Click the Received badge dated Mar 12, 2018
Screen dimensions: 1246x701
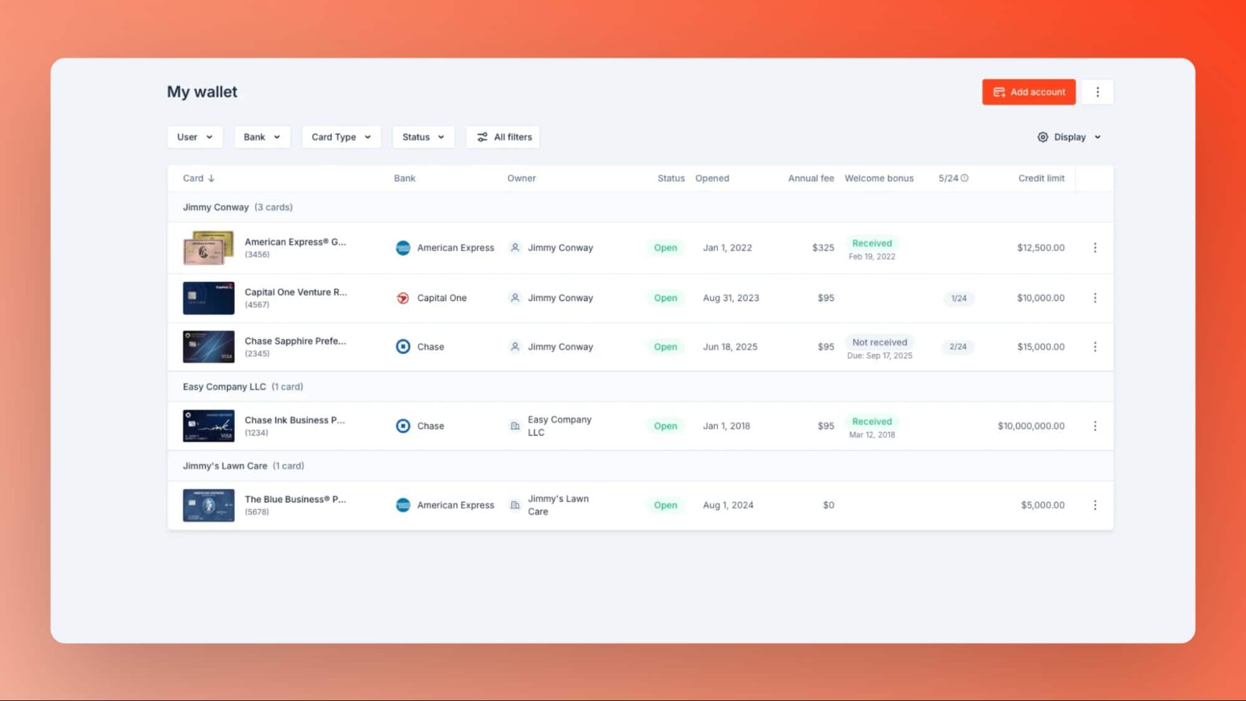(x=871, y=421)
